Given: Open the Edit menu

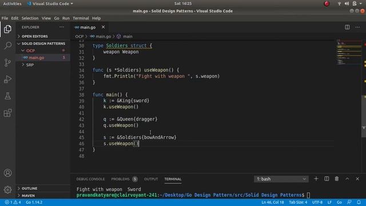Looking at the screenshot, I should click(x=14, y=18).
